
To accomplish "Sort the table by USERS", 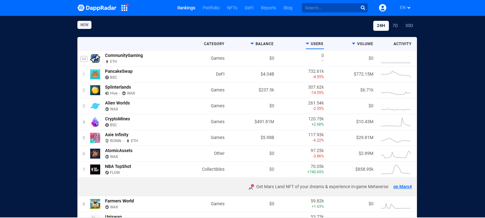I will pyautogui.click(x=315, y=44).
